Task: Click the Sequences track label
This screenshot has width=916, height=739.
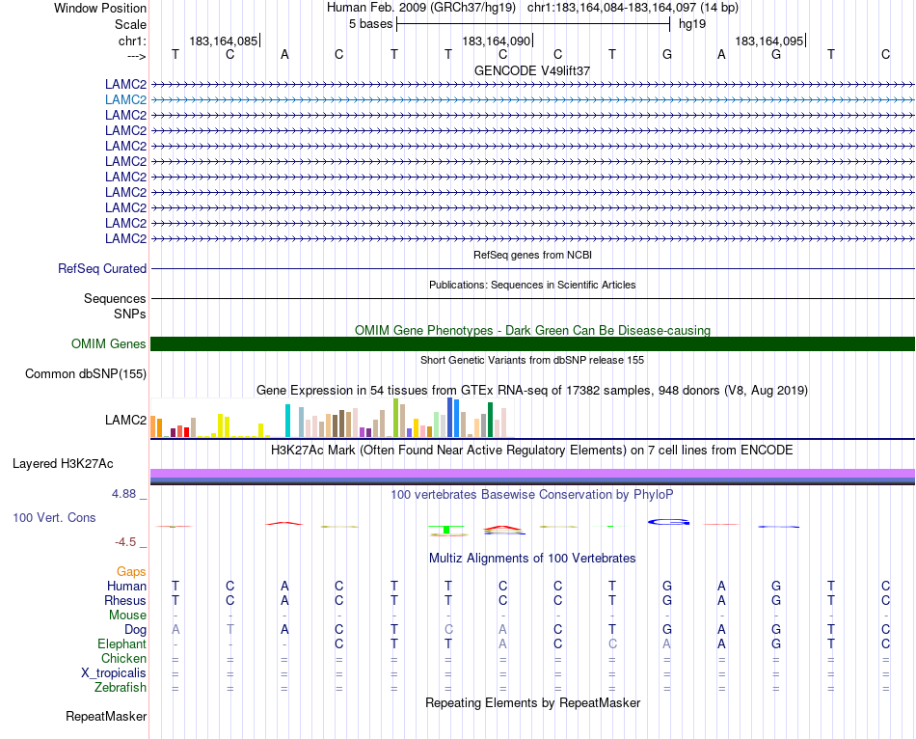Action: pyautogui.click(x=115, y=299)
